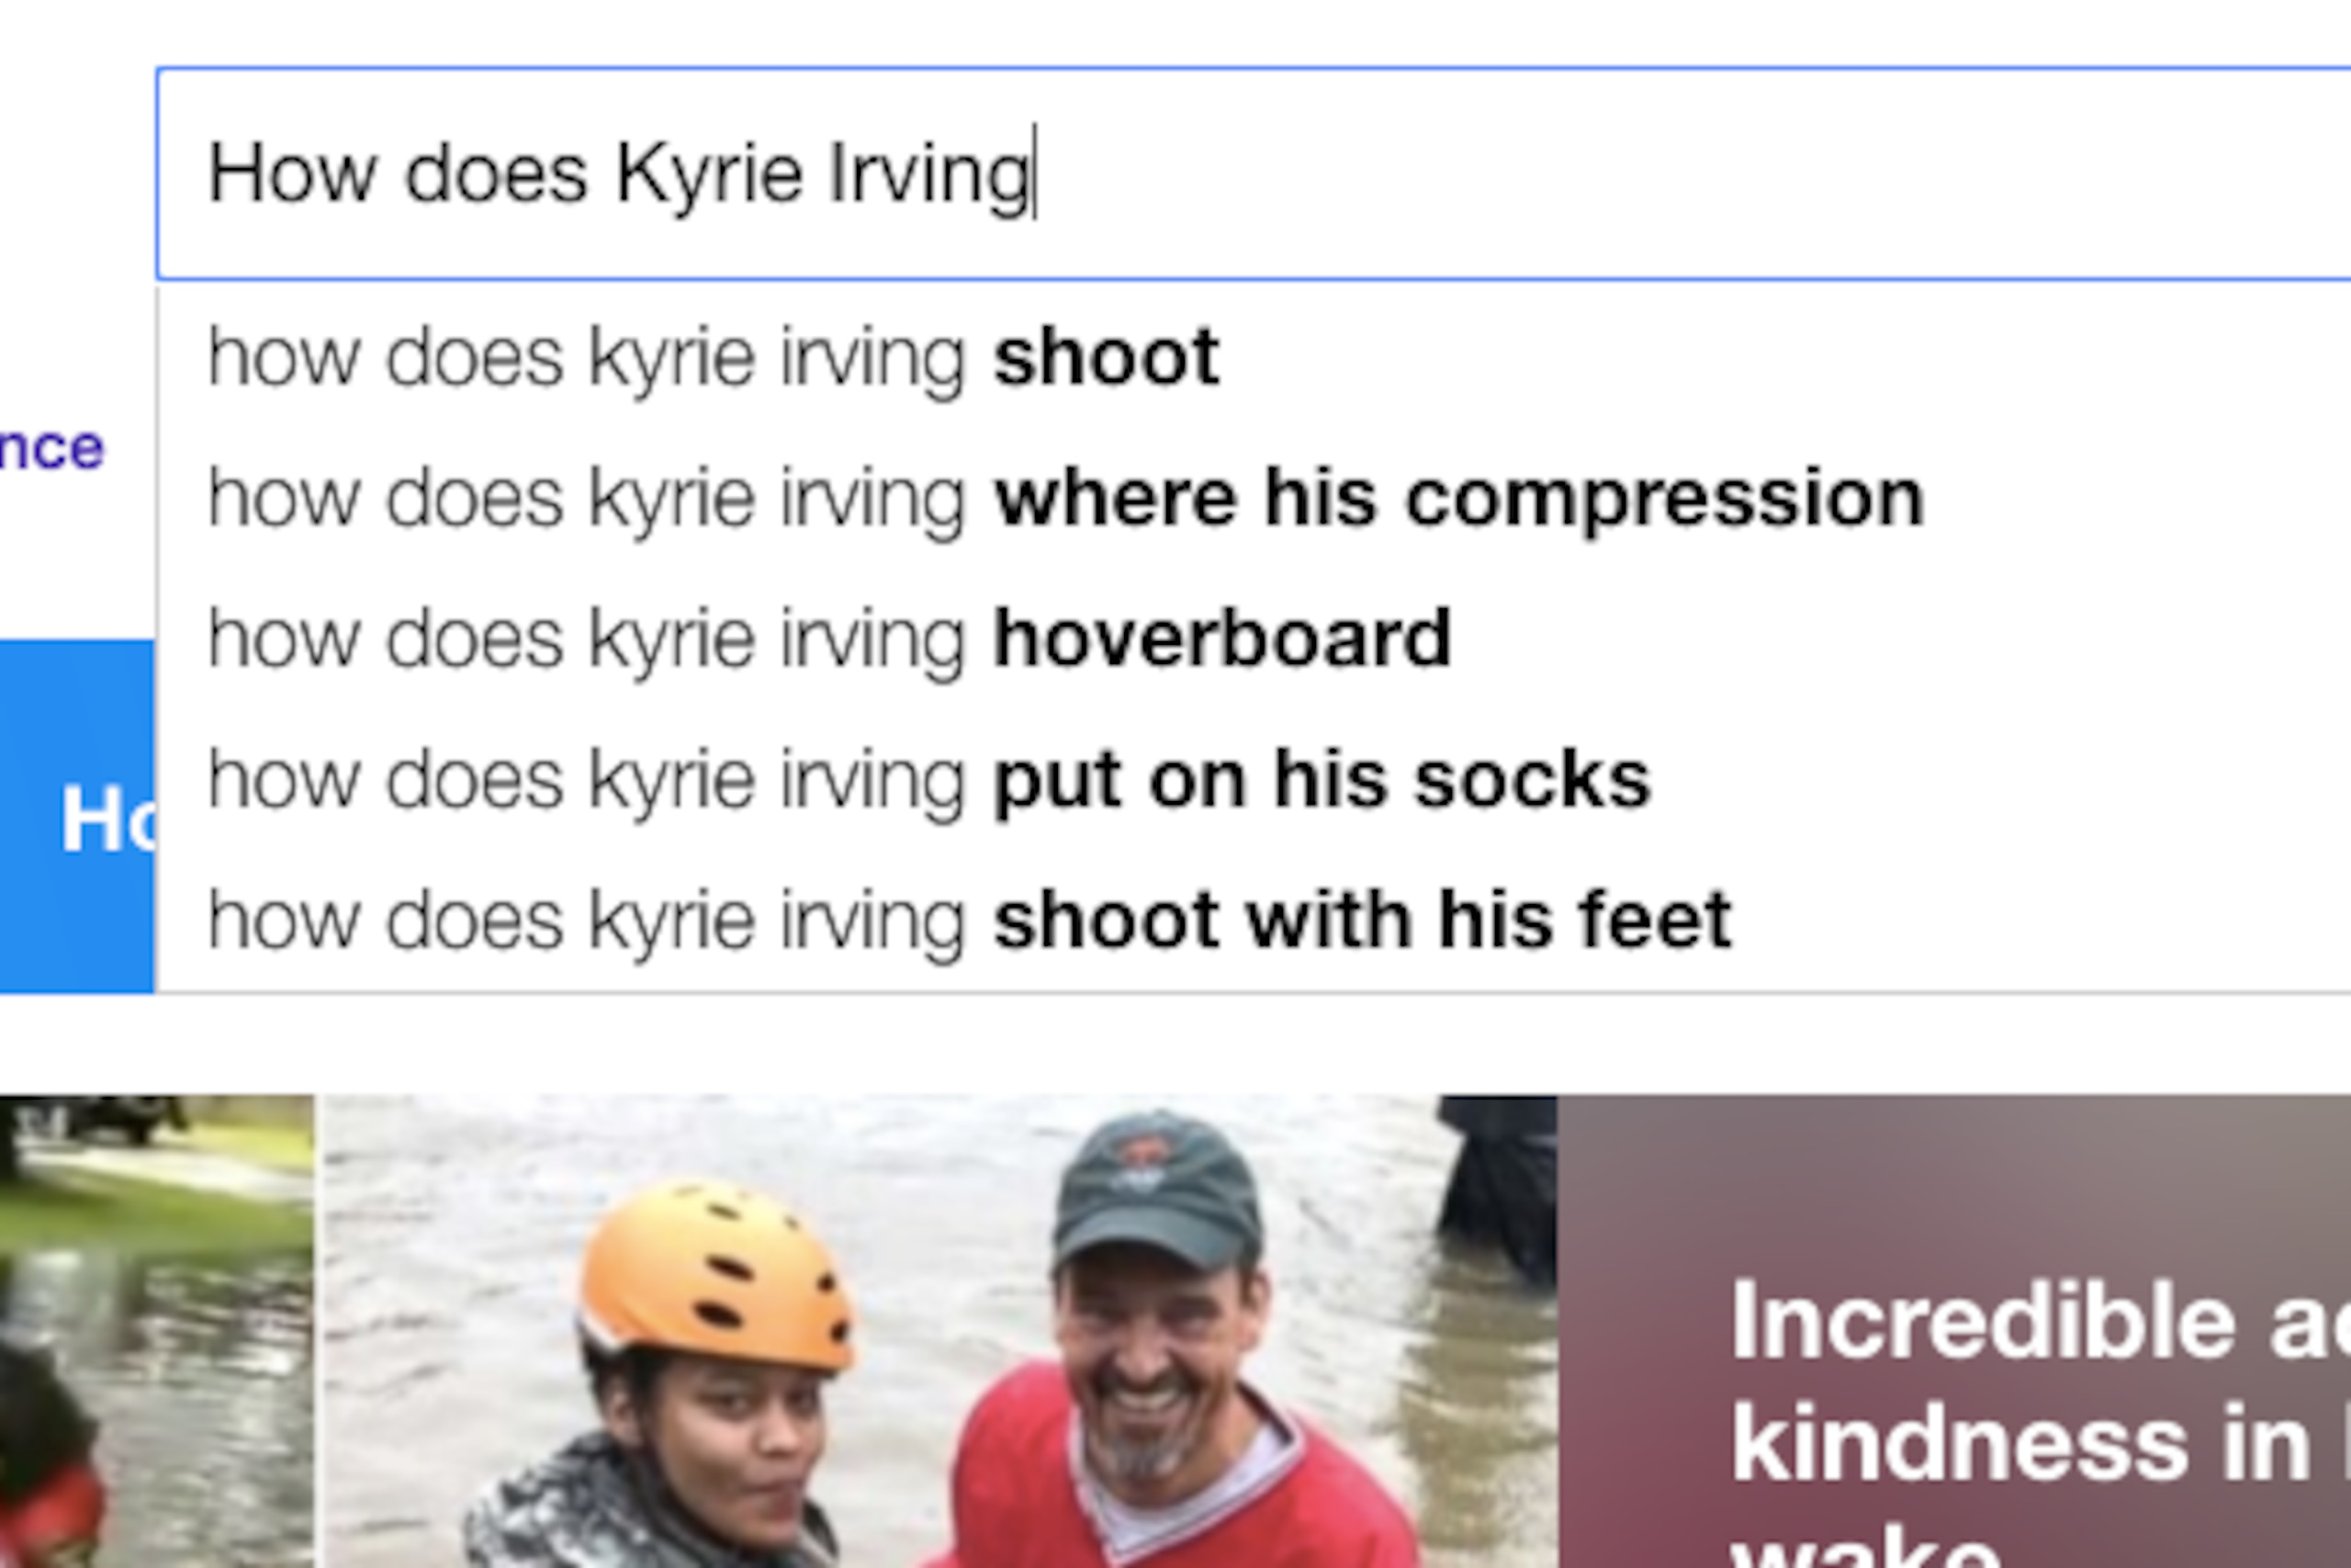Click the word 'Kyrie' in search field

[x=709, y=173]
